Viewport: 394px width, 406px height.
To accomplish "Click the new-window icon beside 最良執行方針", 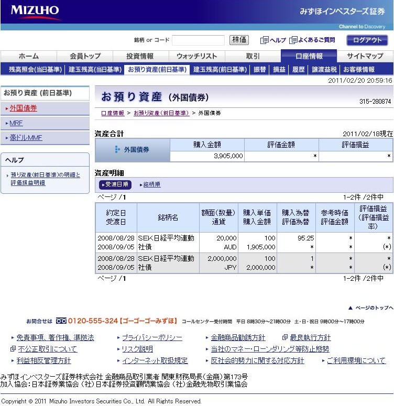I will tap(284, 337).
